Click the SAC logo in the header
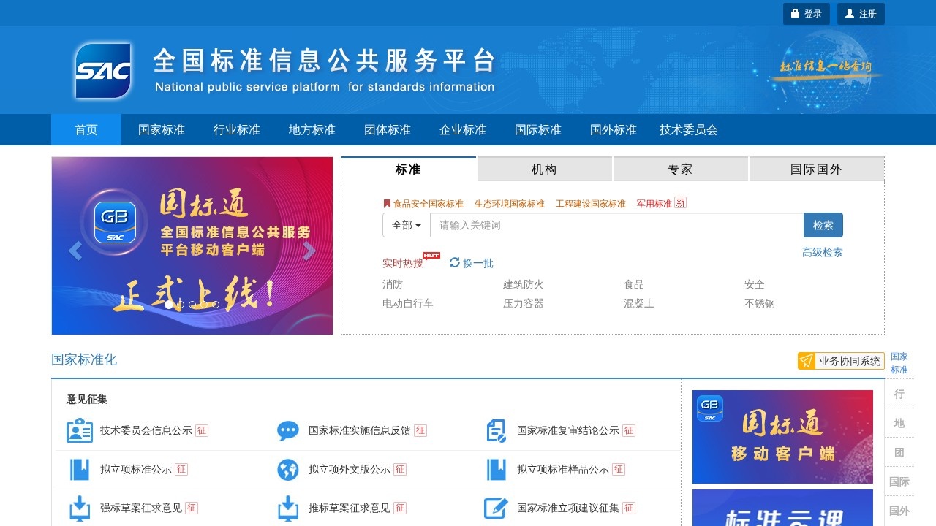 (103, 71)
